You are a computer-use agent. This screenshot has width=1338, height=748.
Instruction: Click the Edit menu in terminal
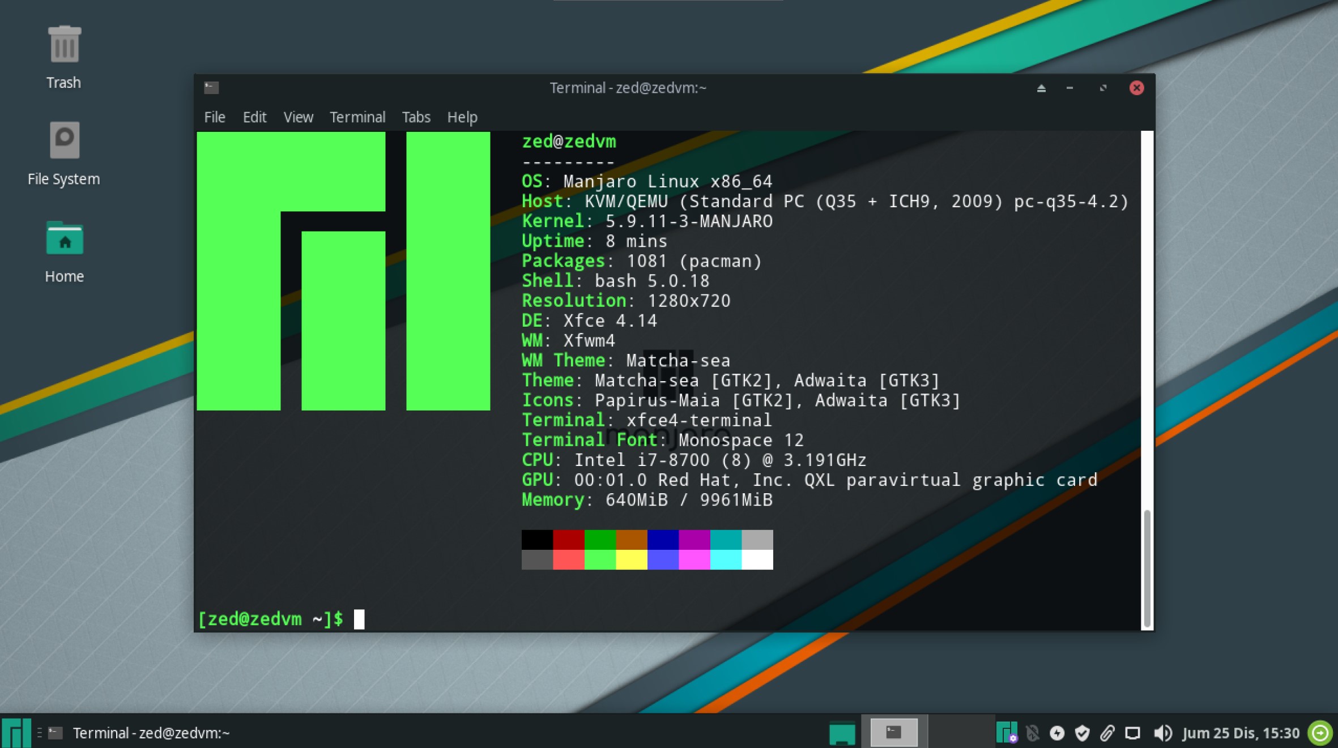(x=255, y=116)
